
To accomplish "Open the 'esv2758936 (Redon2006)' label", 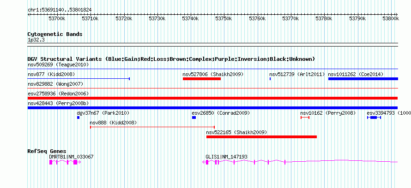I will click(x=58, y=94).
